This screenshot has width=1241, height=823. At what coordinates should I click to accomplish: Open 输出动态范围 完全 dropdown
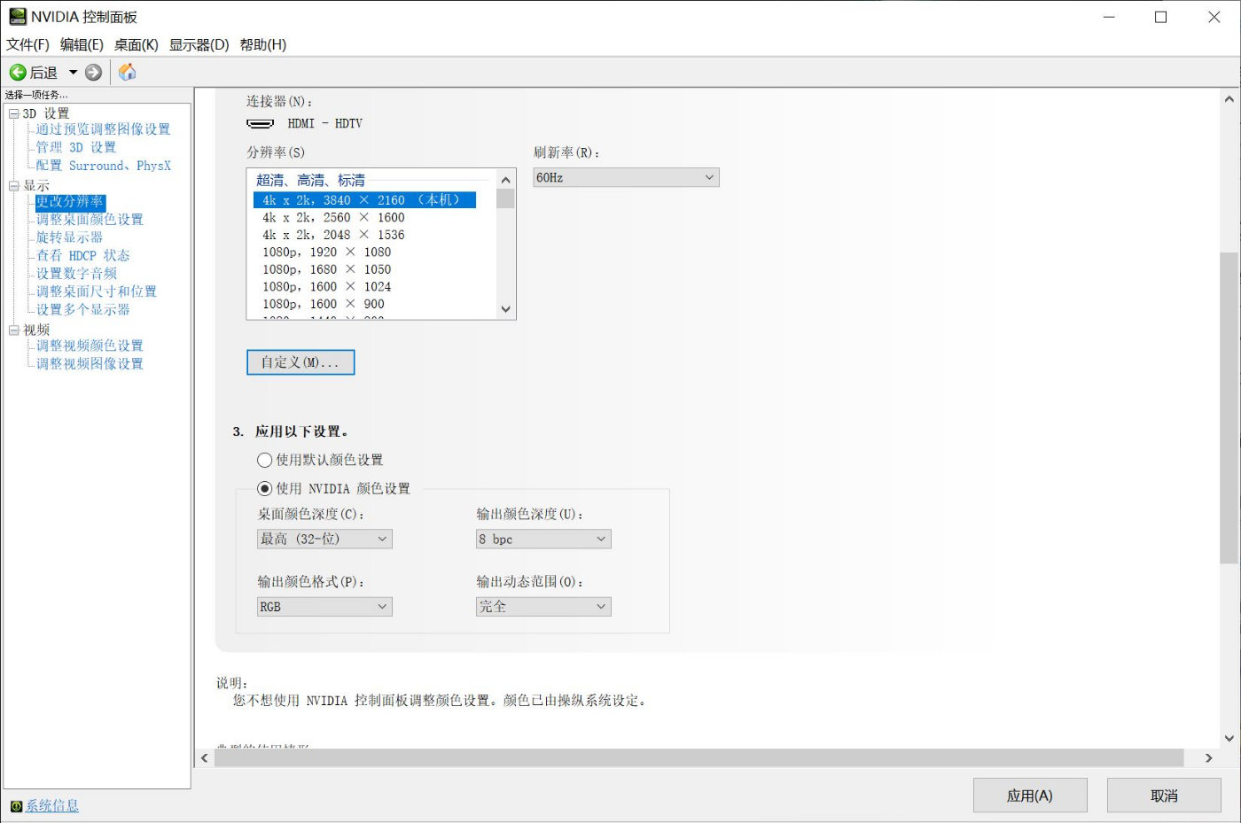[x=543, y=607]
